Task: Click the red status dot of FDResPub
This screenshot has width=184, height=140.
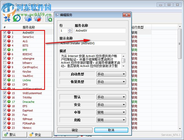Action: [x=9, y=123]
